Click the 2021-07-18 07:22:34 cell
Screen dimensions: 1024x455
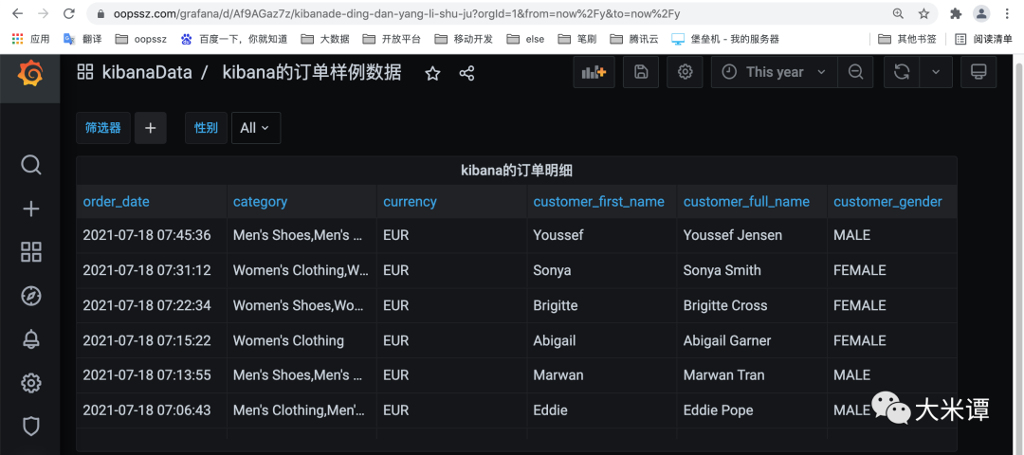pyautogui.click(x=152, y=305)
